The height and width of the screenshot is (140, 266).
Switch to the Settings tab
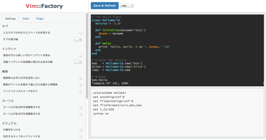pos(10,19)
